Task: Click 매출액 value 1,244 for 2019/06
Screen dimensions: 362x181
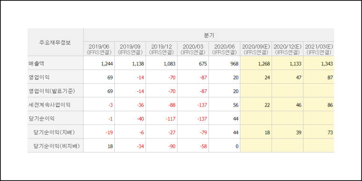Action: 107,64
